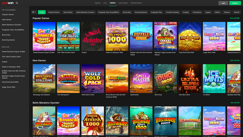Launch Big Bass Vegas Double Down thumbnail
Image resolution: width=243 pixels, height=137 pixels.
[x=165, y=36]
